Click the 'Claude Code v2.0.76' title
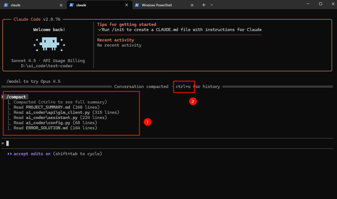This screenshot has height=199, width=337. pyautogui.click(x=37, y=19)
